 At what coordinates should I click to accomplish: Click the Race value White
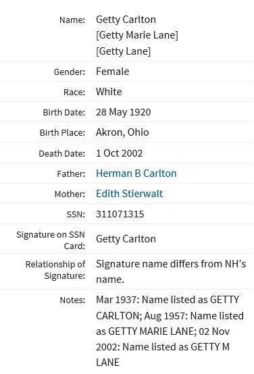(109, 92)
